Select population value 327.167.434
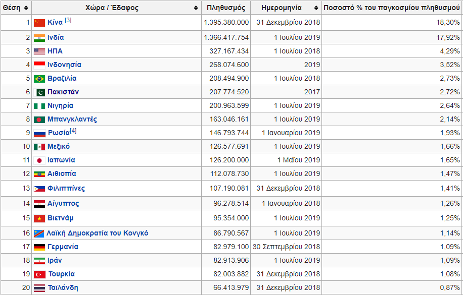 coord(229,51)
